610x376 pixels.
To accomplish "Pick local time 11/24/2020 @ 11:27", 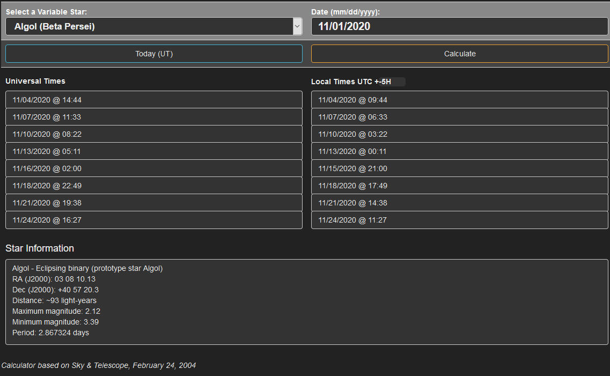I will coord(459,220).
